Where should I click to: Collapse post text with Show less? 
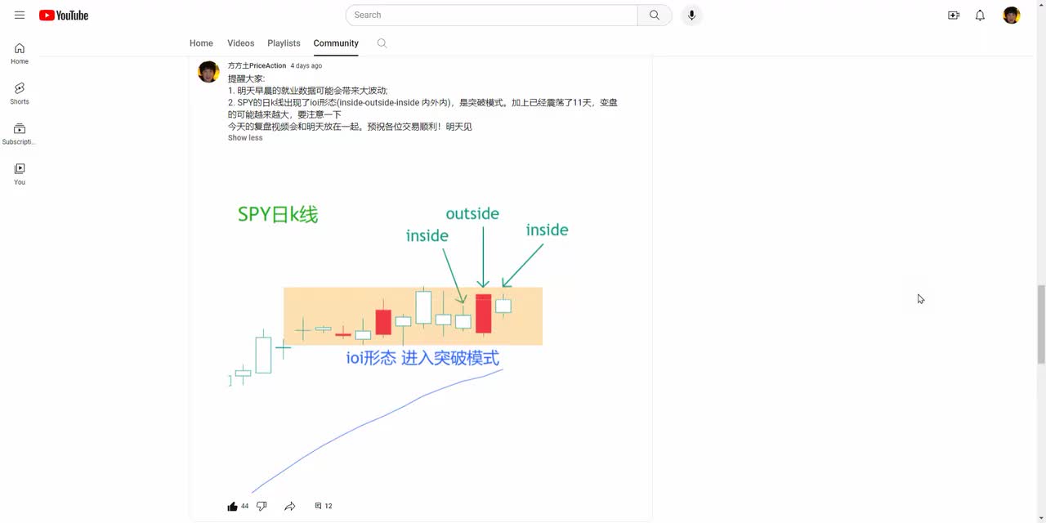245,138
